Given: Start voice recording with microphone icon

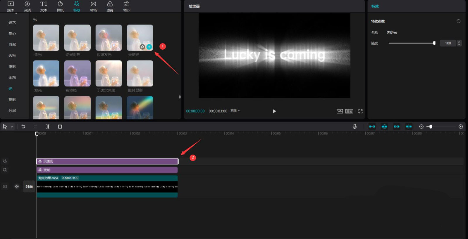Looking at the screenshot, I should (x=355, y=127).
